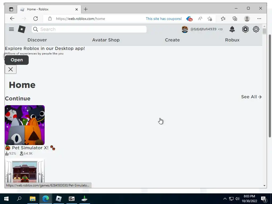This screenshot has height=204, width=272.
Task: Open the network icon in tray
Action: [231, 199]
